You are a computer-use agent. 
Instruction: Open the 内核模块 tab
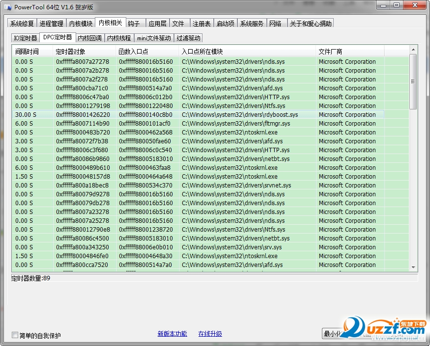click(x=81, y=24)
